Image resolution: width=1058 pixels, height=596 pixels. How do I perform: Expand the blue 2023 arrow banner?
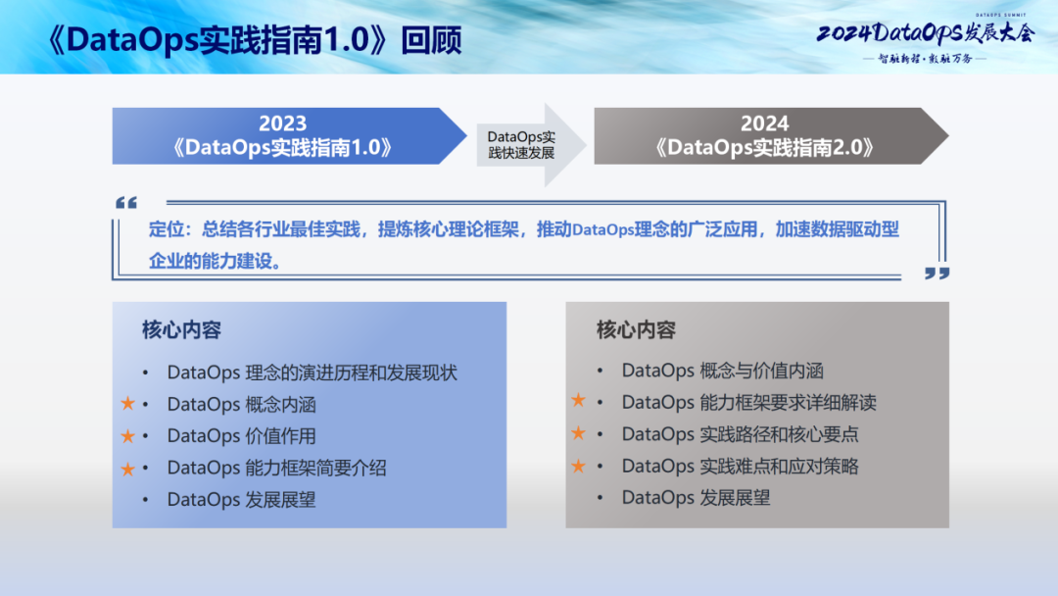point(284,135)
